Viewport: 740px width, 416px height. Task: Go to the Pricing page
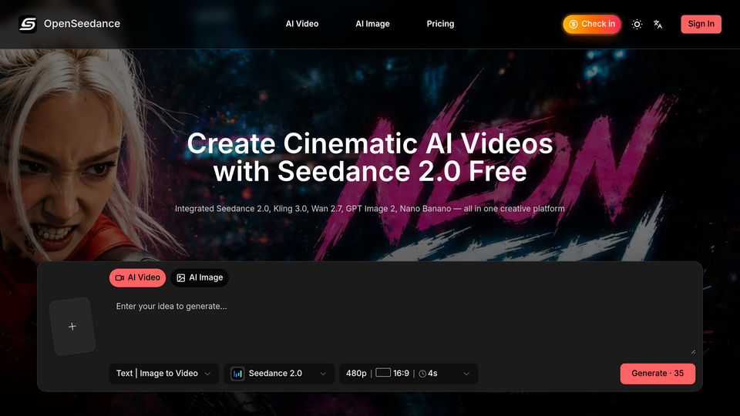(x=440, y=24)
